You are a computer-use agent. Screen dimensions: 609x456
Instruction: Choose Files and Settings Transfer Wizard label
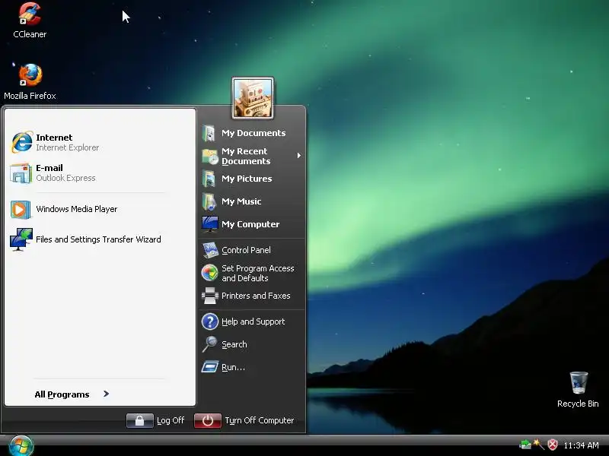[x=98, y=239]
